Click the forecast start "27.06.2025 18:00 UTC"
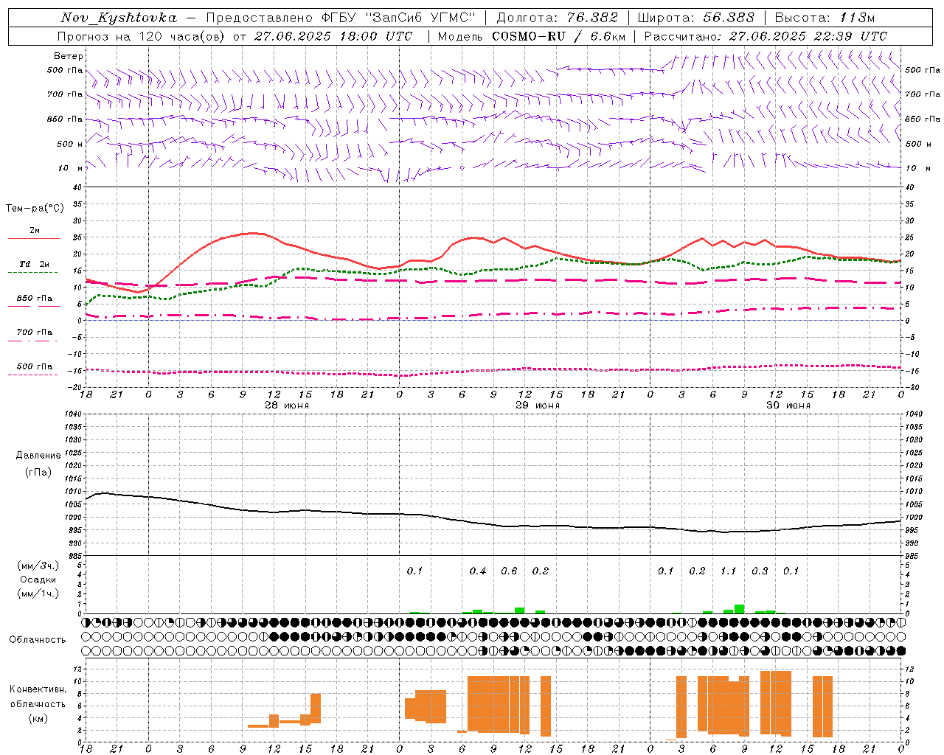This screenshot has height=755, width=944. [x=333, y=36]
